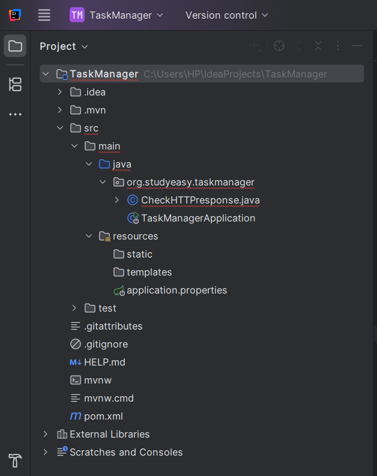
Task: Click the New File plus icon
Action: coord(255,46)
